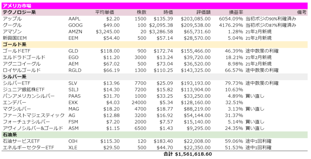Select the total amount $1,561,618.60
The height and width of the screenshot is (159, 311).
pos(193,154)
